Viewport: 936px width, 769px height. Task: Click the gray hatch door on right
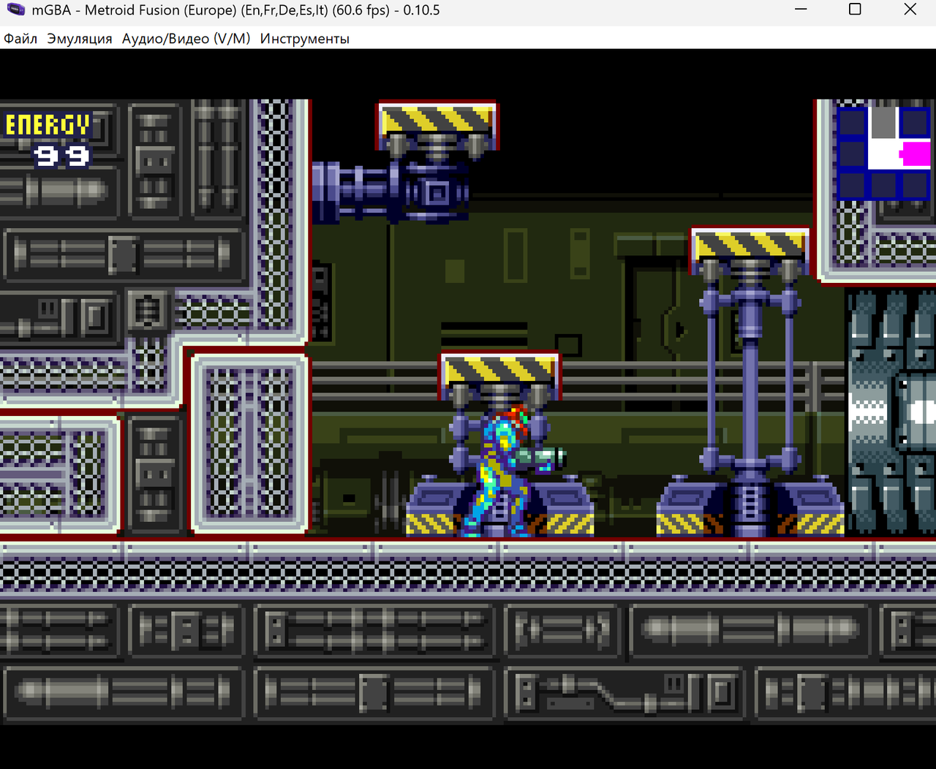coord(892,411)
